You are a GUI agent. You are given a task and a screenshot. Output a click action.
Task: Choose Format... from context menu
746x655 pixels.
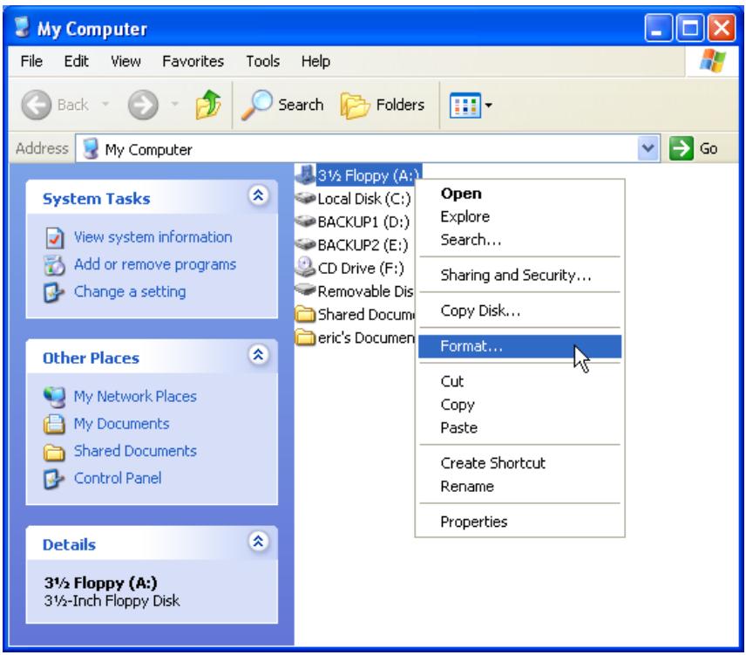(519, 346)
